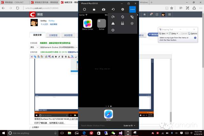The image size is (204, 136).
Task: Open CSDN notifications icon with red badge
Action: [x=151, y=14]
